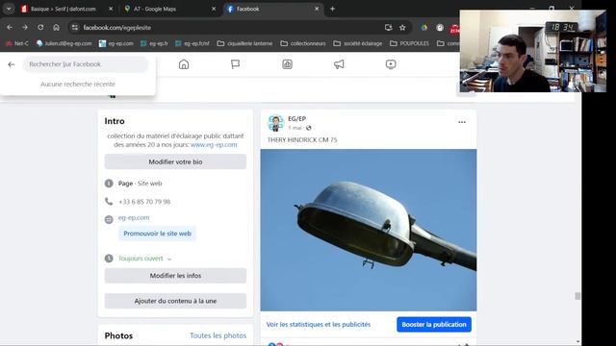
Task: Close search with the back arrow
Action: 11,64
